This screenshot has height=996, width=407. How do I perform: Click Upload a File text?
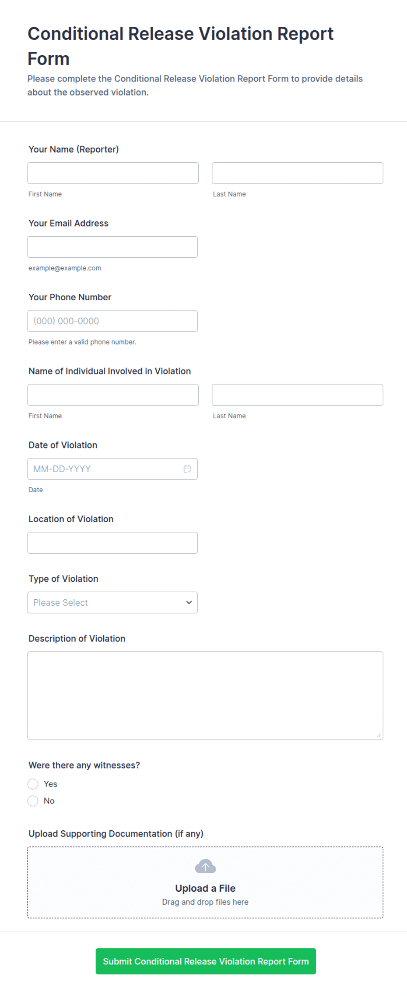pos(205,888)
